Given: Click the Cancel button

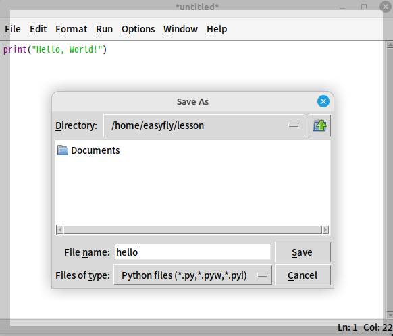Looking at the screenshot, I should pyautogui.click(x=303, y=275).
